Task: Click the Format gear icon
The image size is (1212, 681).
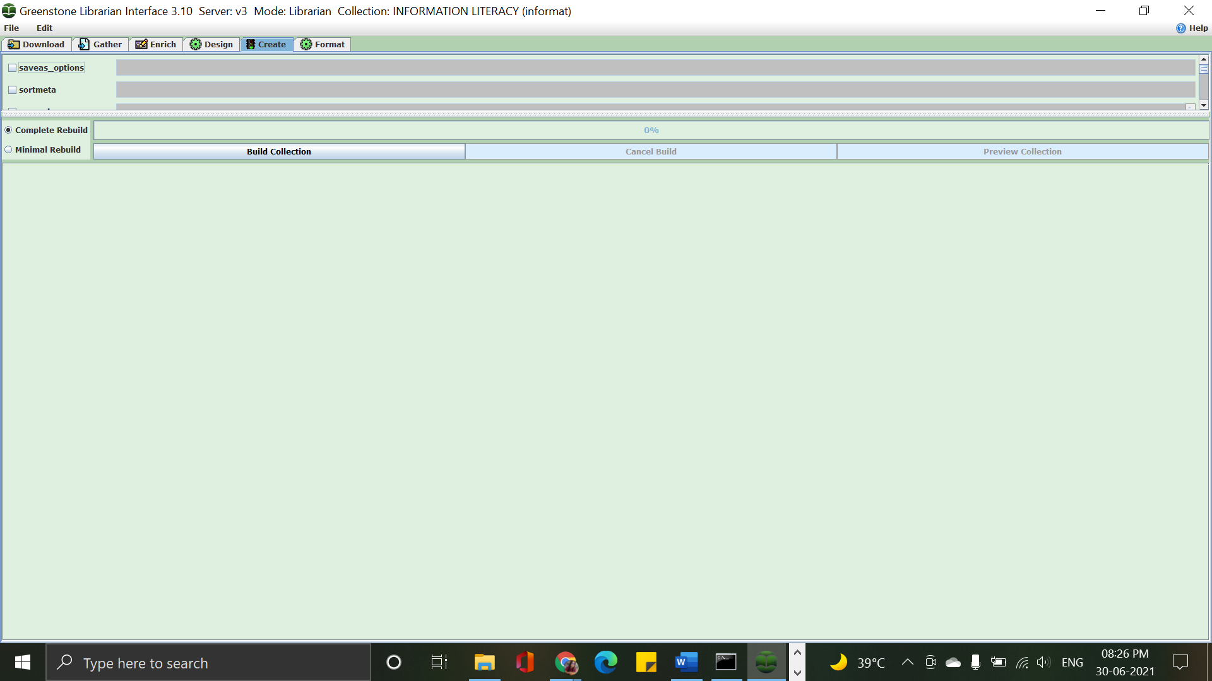Action: 306,44
